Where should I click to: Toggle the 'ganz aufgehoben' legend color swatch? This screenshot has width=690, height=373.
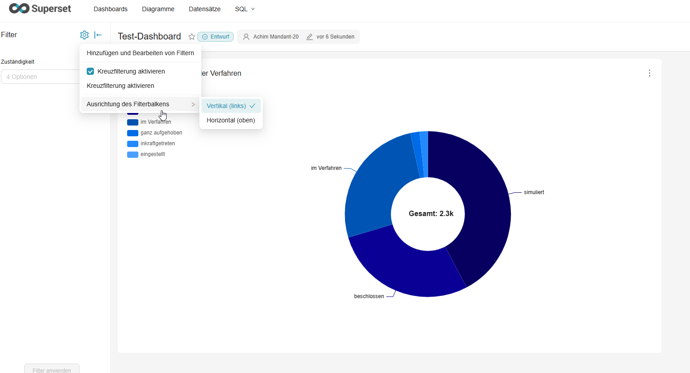[x=133, y=133]
